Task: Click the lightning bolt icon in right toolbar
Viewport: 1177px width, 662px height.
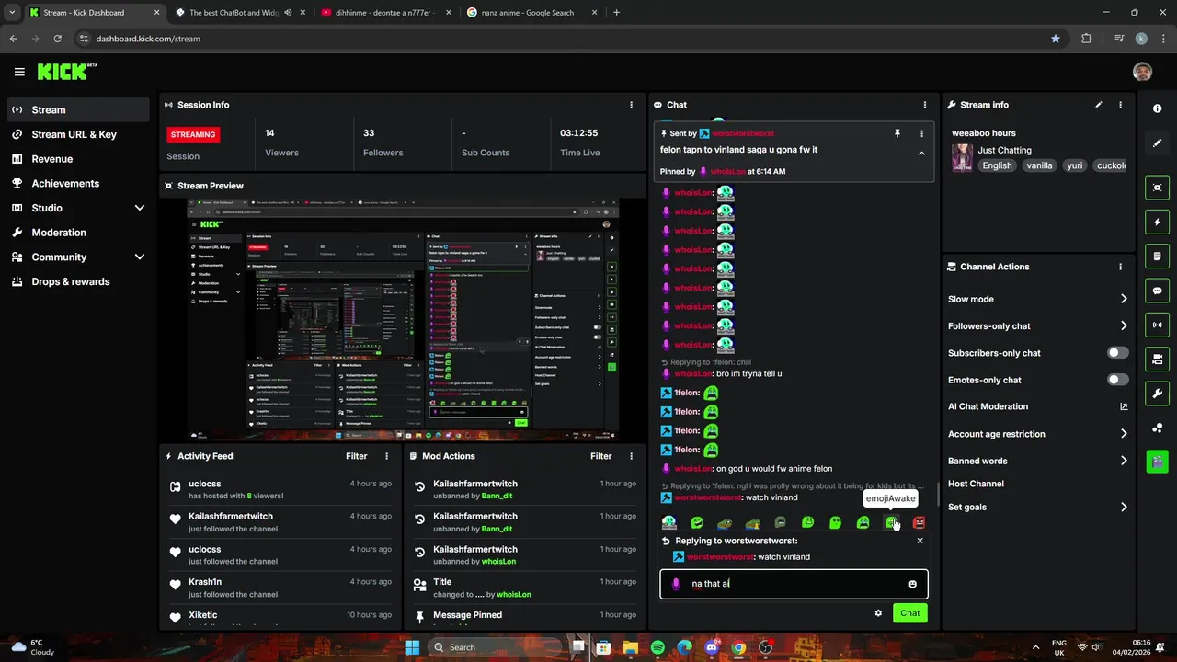Action: tap(1157, 222)
